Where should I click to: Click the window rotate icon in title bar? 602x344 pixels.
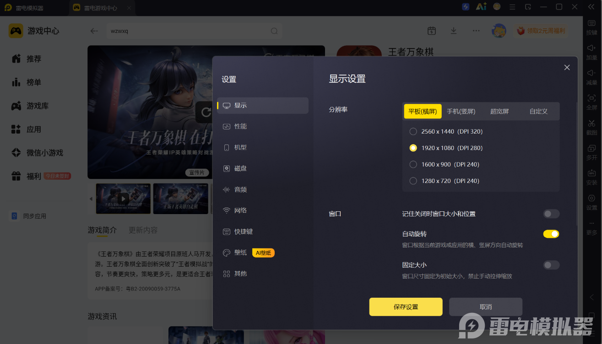pyautogui.click(x=528, y=7)
